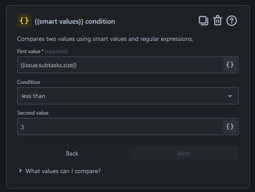Click the Compares two values description text
Screen dimensions: 255x192
[x=105, y=39]
